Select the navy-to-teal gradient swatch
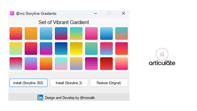The width and height of the screenshot is (197, 111). point(61,49)
